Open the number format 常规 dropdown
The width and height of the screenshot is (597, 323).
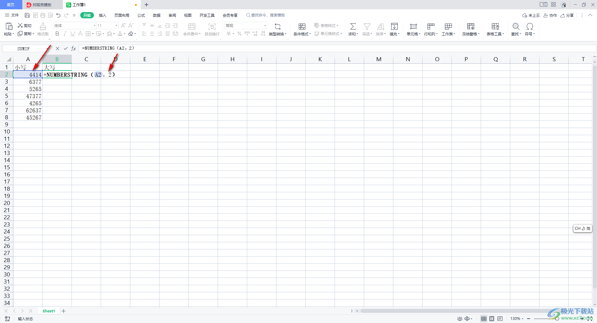click(265, 25)
